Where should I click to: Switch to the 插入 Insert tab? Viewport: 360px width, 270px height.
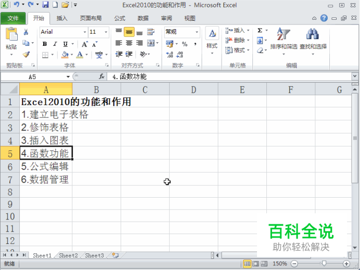point(62,18)
